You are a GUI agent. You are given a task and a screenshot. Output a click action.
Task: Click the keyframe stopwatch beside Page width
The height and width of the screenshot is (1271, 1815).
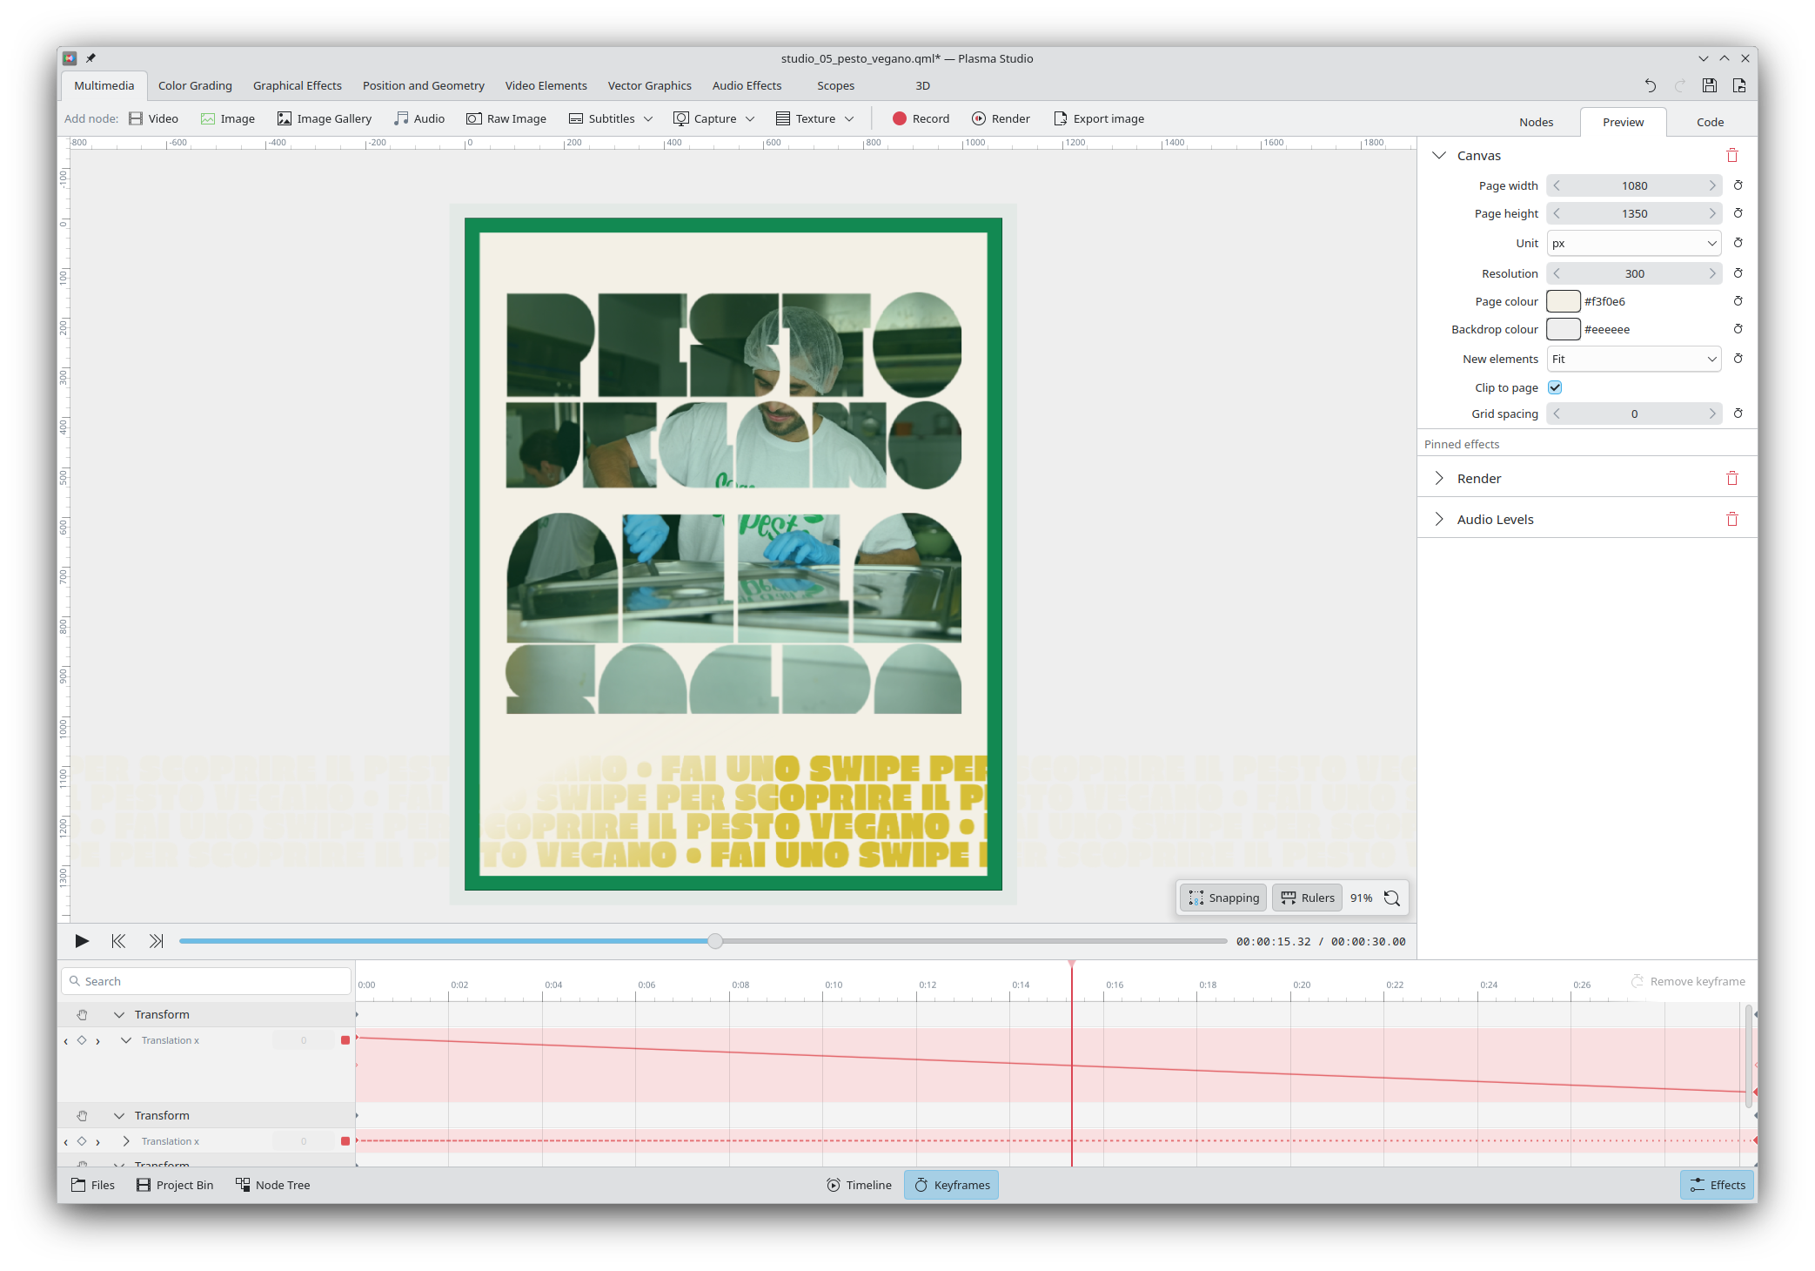[x=1738, y=186]
